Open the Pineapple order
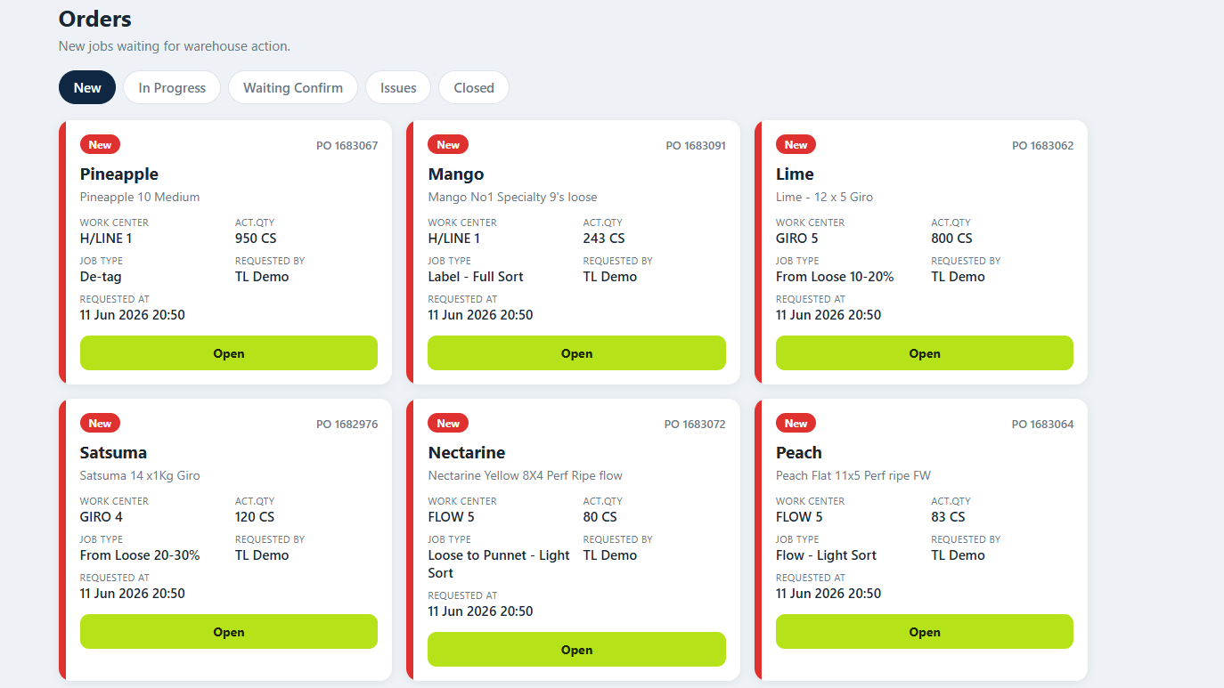This screenshot has height=688, width=1224. coord(229,353)
